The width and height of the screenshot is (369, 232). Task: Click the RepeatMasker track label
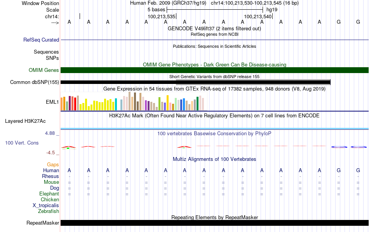(x=43, y=223)
